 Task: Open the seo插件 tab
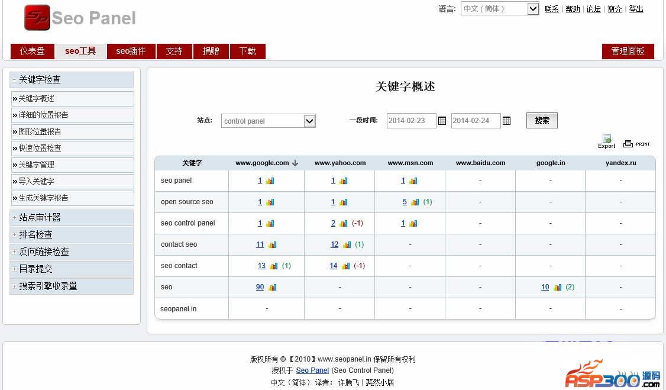131,51
